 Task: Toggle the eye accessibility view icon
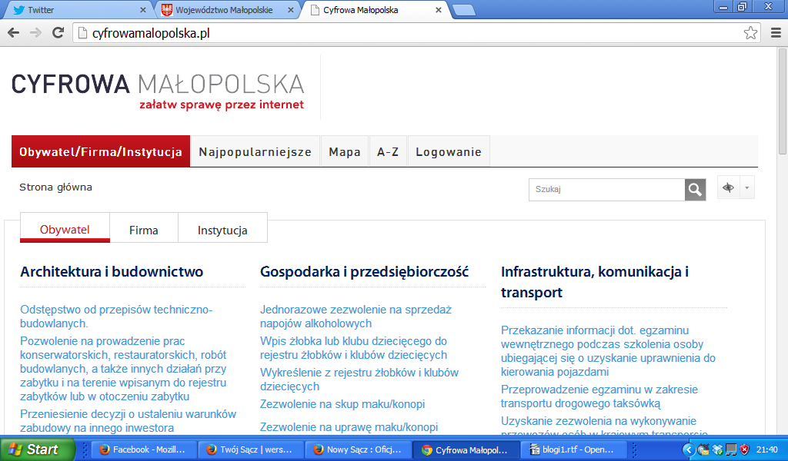[x=728, y=187]
